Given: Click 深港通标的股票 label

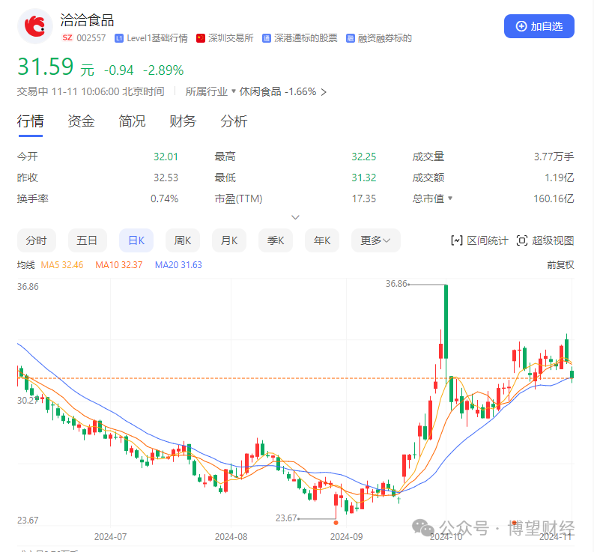Looking at the screenshot, I should (306, 38).
